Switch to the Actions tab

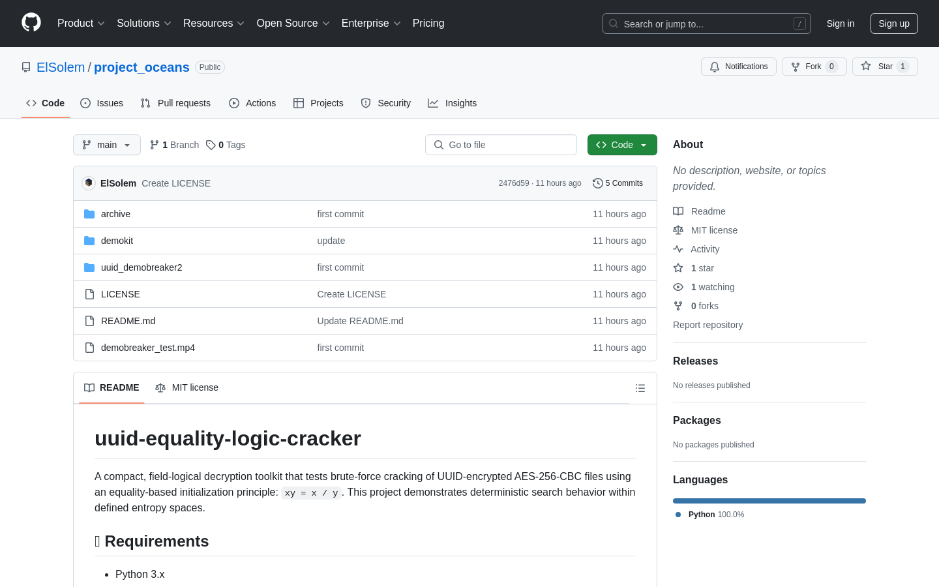pos(252,103)
